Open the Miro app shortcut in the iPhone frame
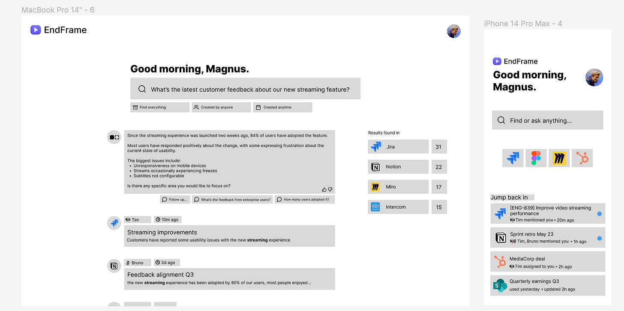 (x=559, y=158)
